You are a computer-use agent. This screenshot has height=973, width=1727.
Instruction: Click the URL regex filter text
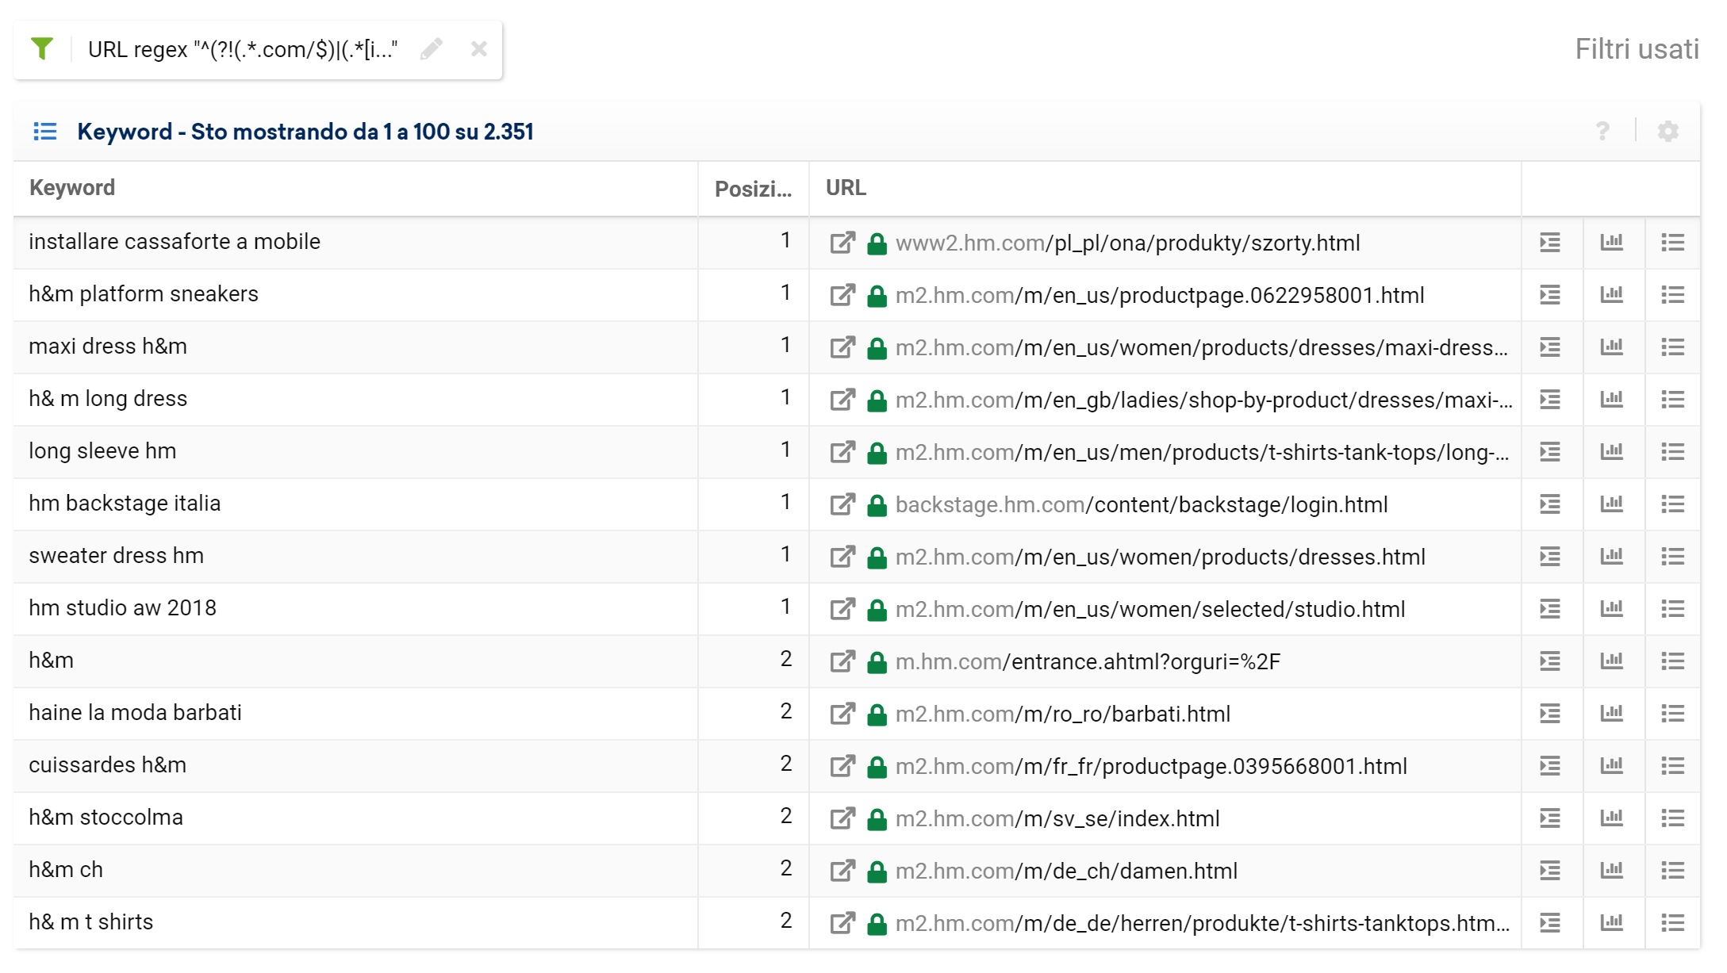click(243, 50)
